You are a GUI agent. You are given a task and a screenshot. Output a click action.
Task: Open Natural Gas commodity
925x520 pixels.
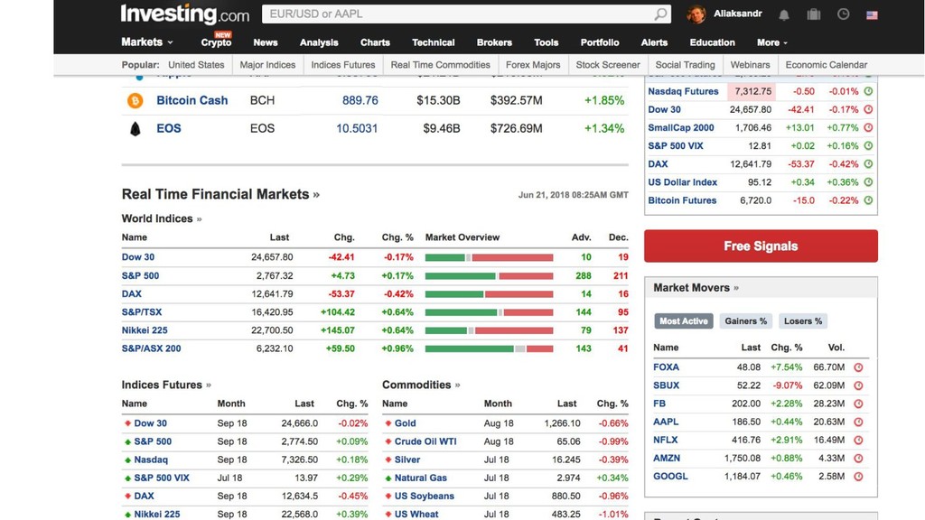coord(421,478)
